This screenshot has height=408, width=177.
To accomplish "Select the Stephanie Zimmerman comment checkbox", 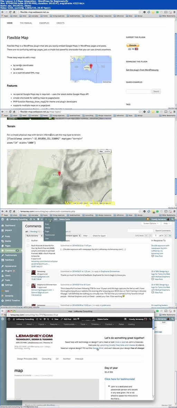I will point(28,285).
